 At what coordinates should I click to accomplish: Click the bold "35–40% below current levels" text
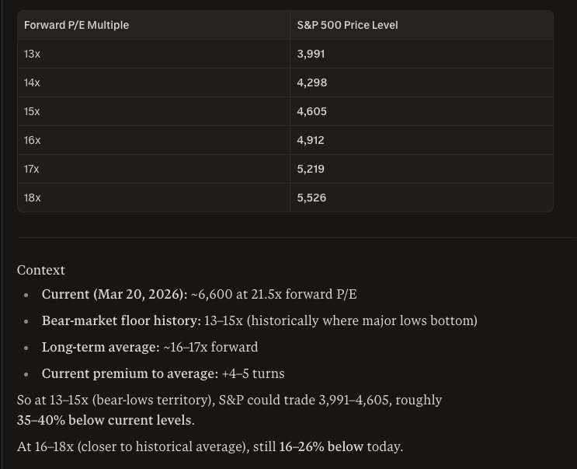(x=104, y=420)
